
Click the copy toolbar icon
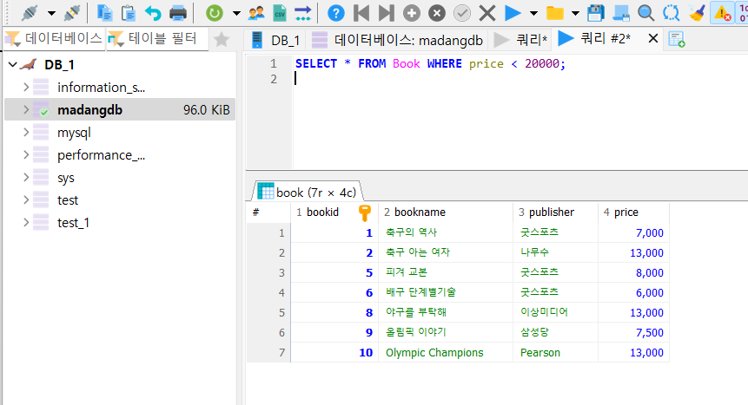104,13
